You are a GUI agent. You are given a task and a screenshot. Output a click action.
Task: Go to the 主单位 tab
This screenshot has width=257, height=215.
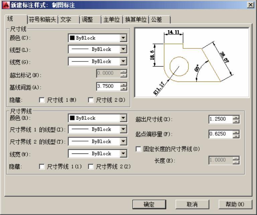(x=111, y=20)
